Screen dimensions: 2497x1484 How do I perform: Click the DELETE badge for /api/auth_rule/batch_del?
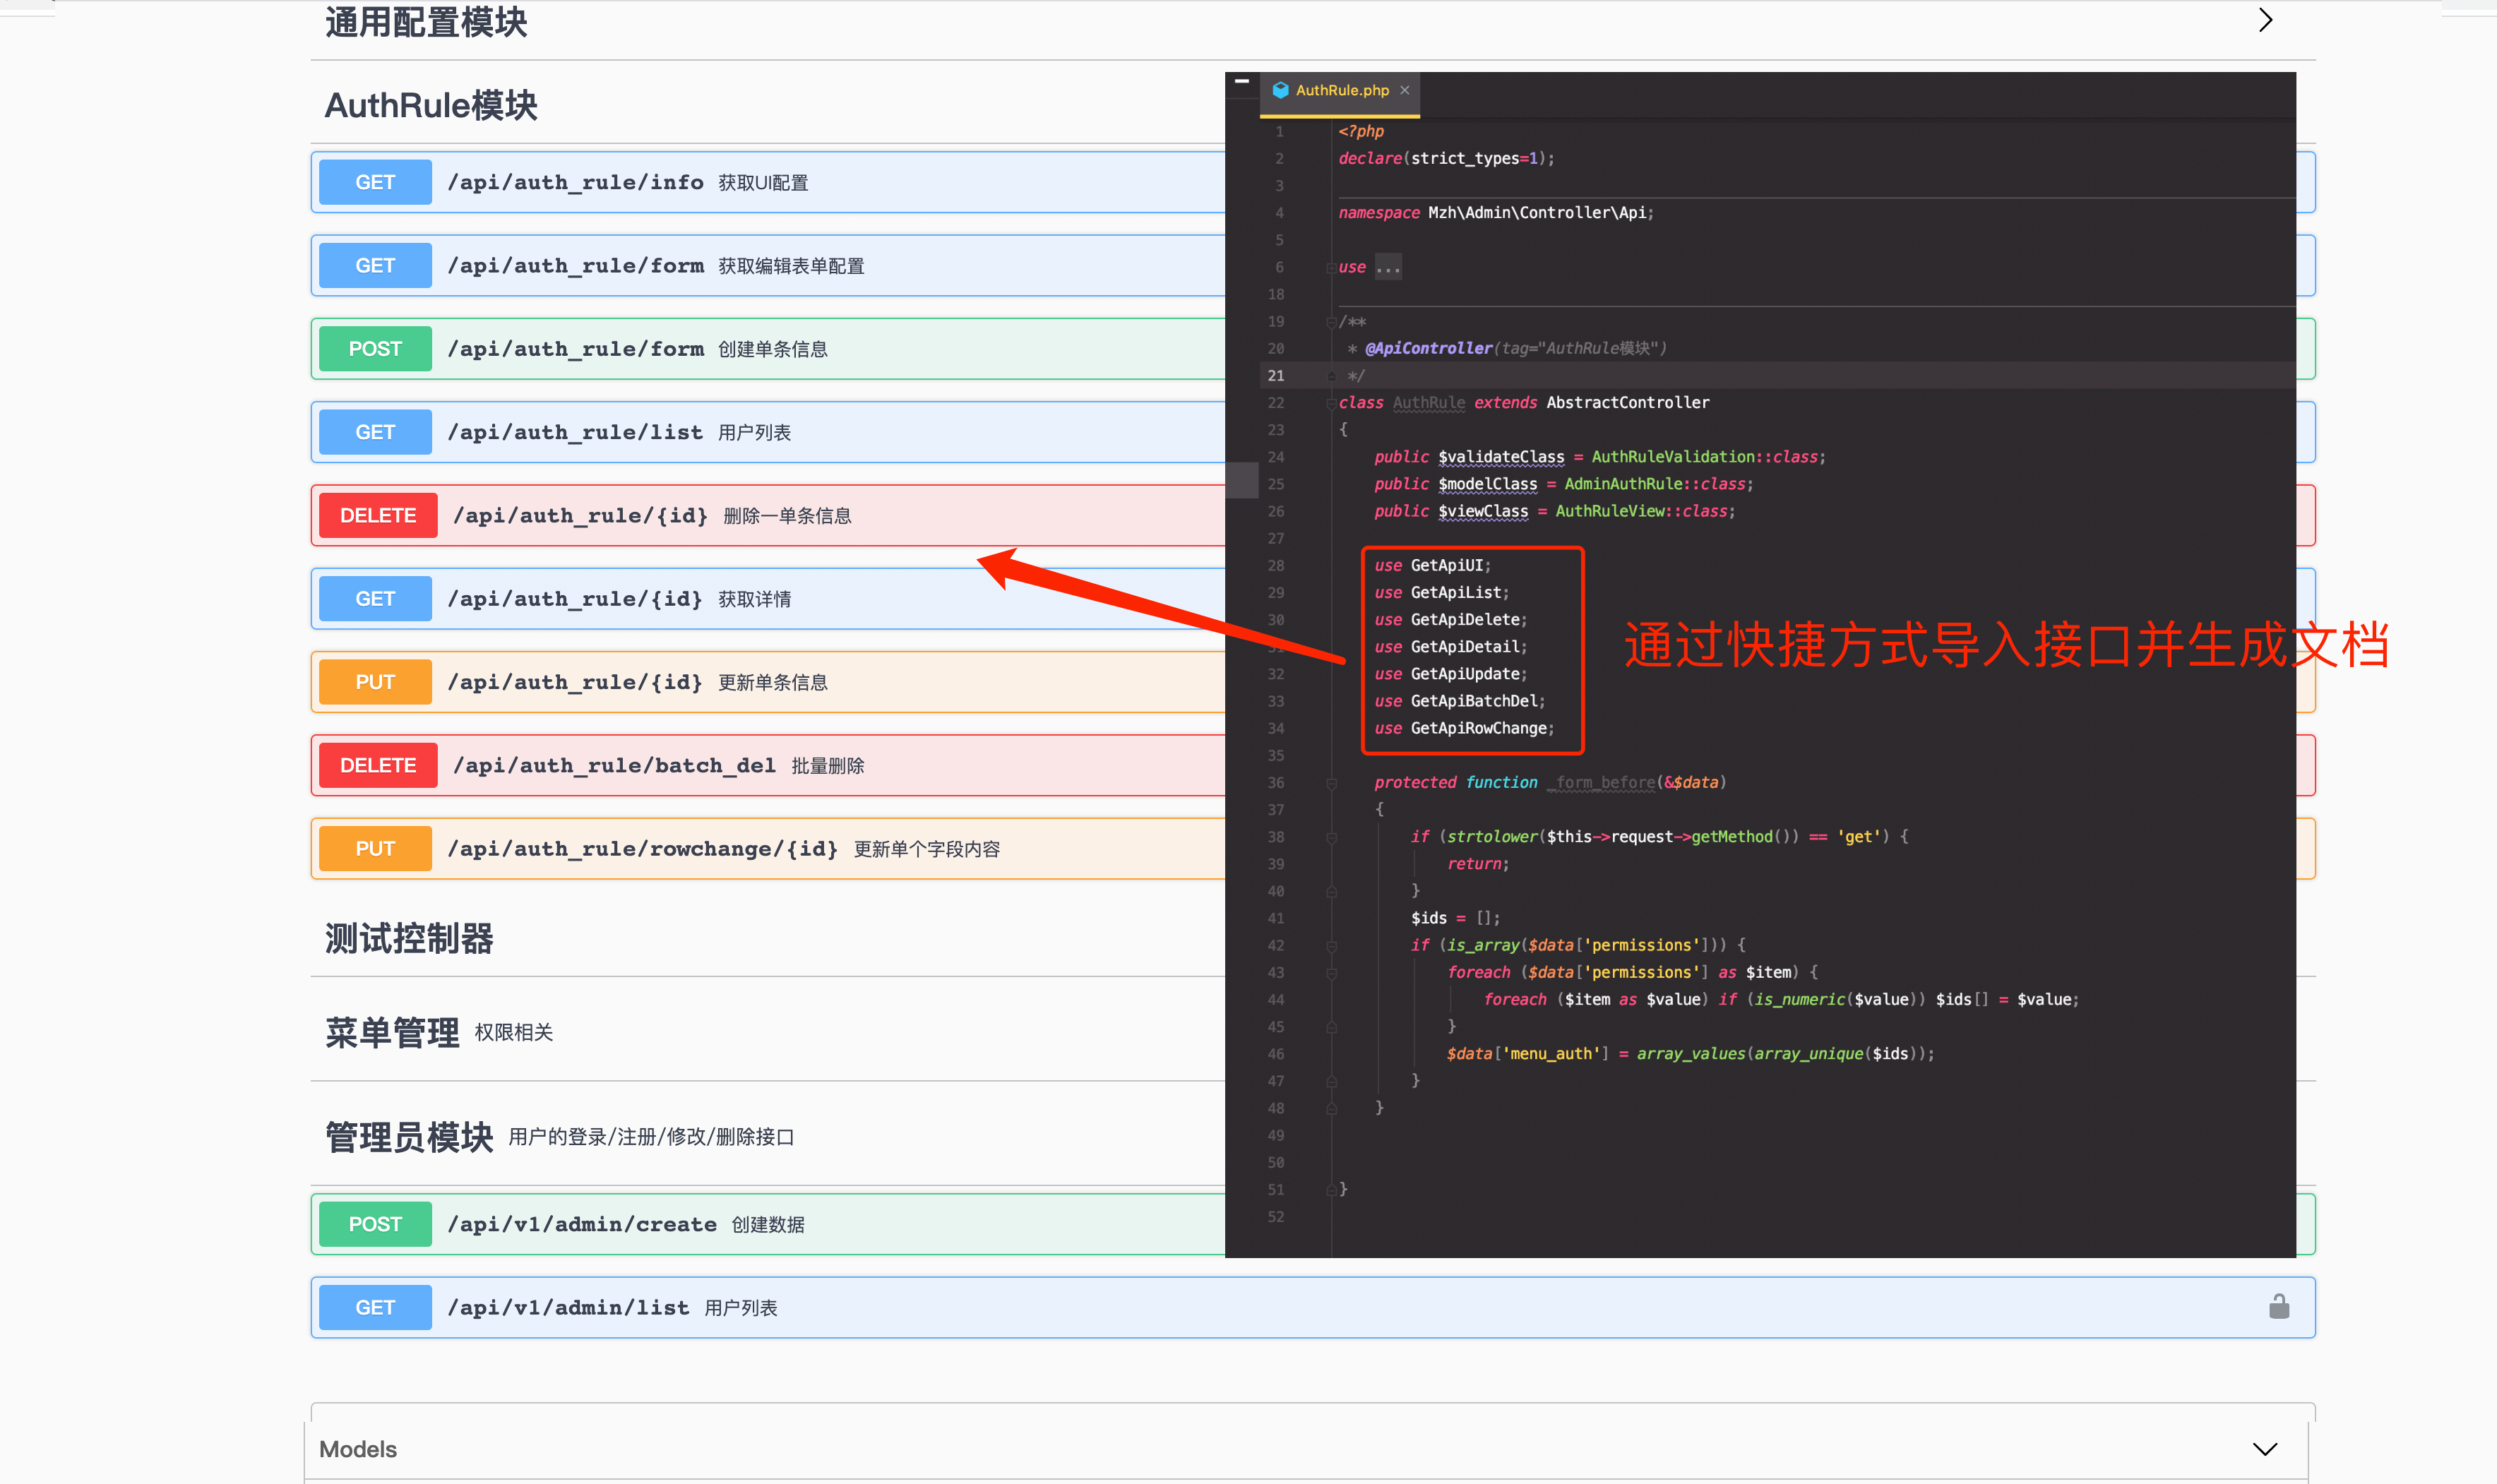[378, 765]
